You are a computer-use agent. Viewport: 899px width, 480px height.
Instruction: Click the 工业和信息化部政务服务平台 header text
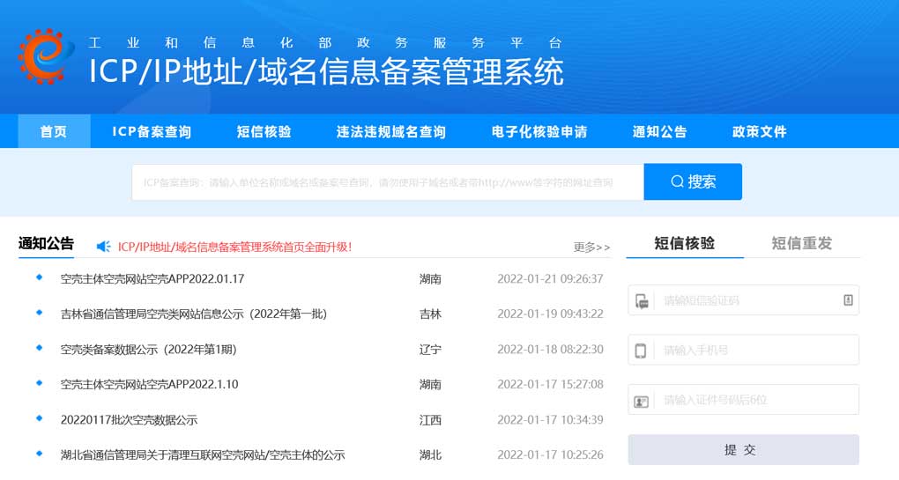click(x=325, y=43)
